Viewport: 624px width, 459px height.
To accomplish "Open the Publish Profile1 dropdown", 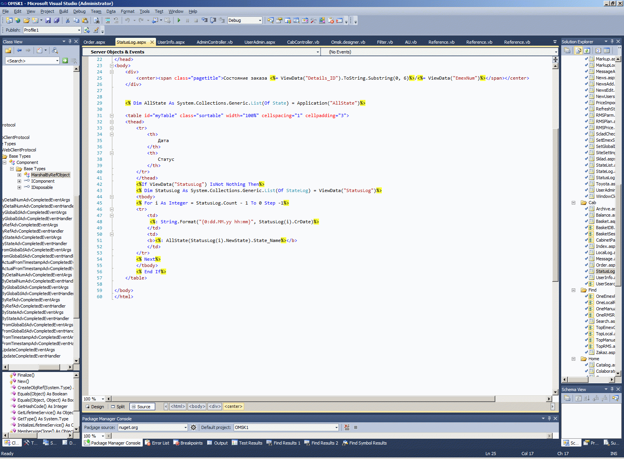I will [x=79, y=30].
